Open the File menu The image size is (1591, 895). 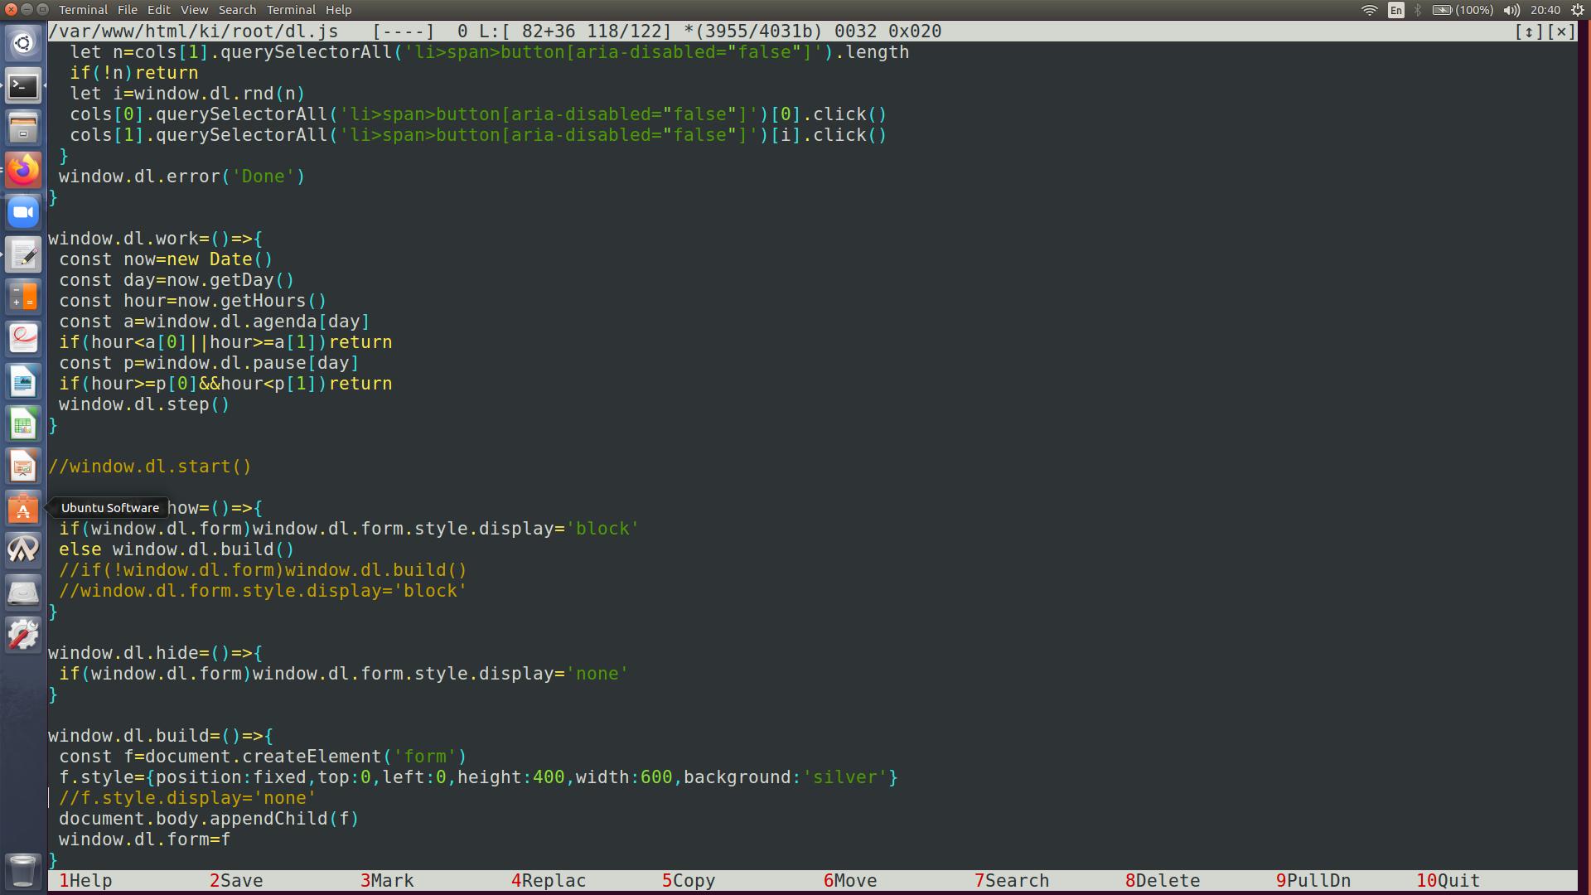(x=127, y=10)
